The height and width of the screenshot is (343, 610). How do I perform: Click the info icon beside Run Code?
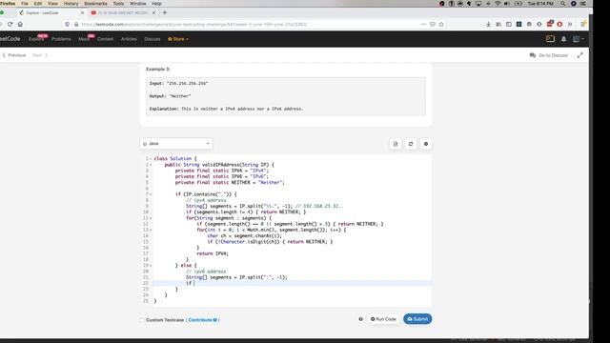(x=360, y=319)
